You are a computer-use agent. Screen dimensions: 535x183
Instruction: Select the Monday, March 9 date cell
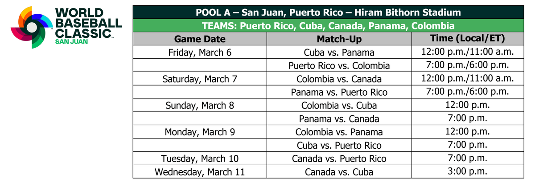[x=200, y=132]
